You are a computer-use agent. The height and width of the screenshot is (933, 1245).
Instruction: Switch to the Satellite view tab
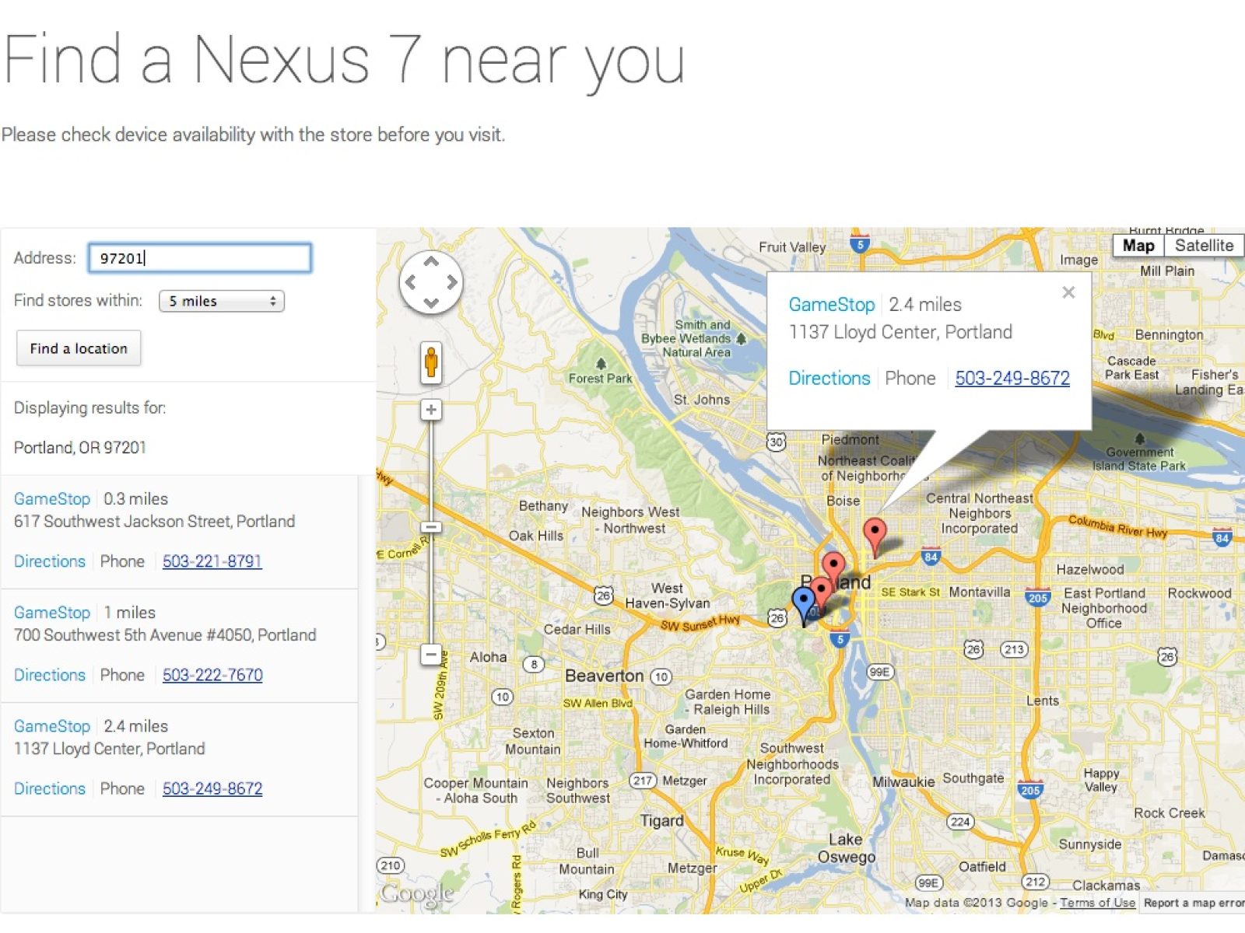1204,246
